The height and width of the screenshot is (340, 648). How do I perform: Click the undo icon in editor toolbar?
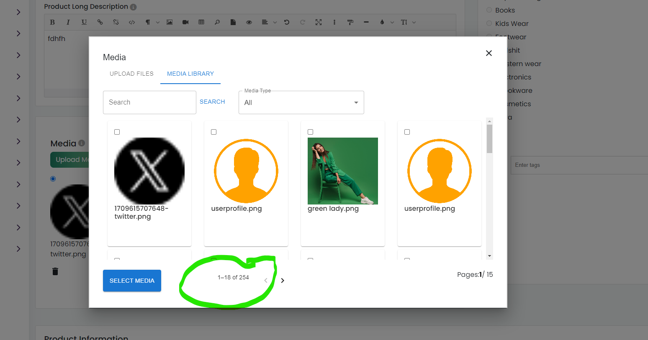tap(287, 22)
